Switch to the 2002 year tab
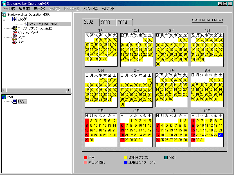The width and height of the screenshot is (234, 175). click(x=91, y=22)
